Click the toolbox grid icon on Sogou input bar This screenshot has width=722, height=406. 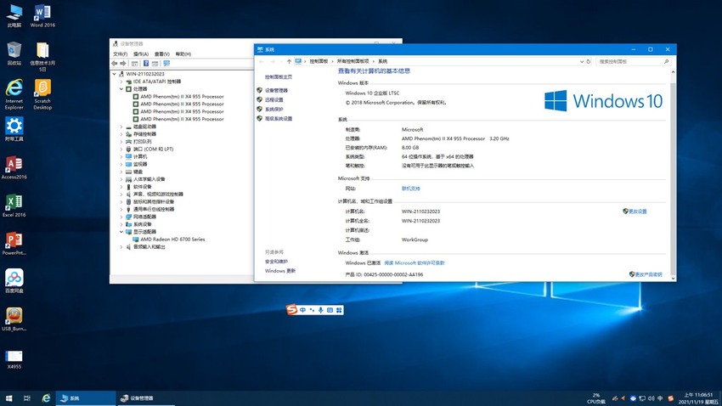[x=339, y=310]
